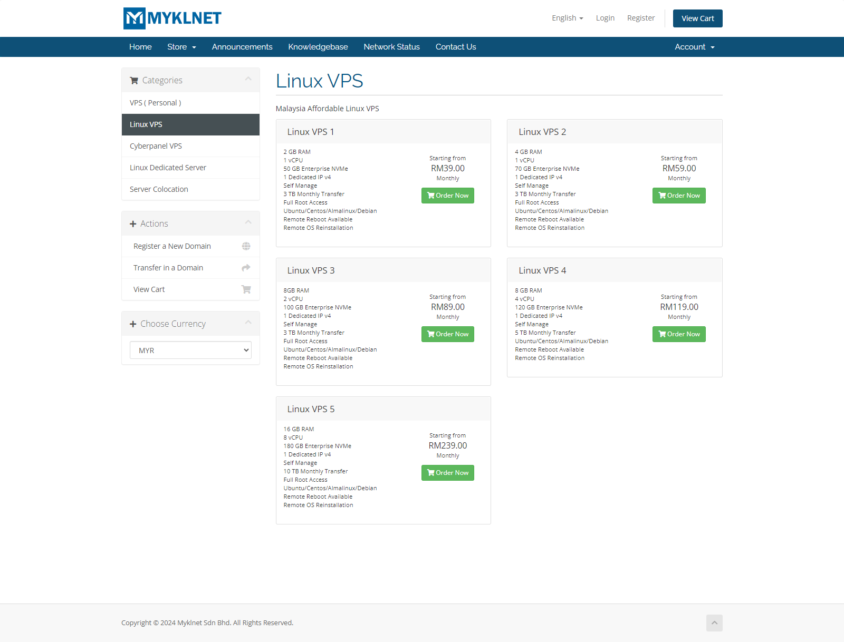Order Now for Linux VPS 3

click(x=448, y=334)
